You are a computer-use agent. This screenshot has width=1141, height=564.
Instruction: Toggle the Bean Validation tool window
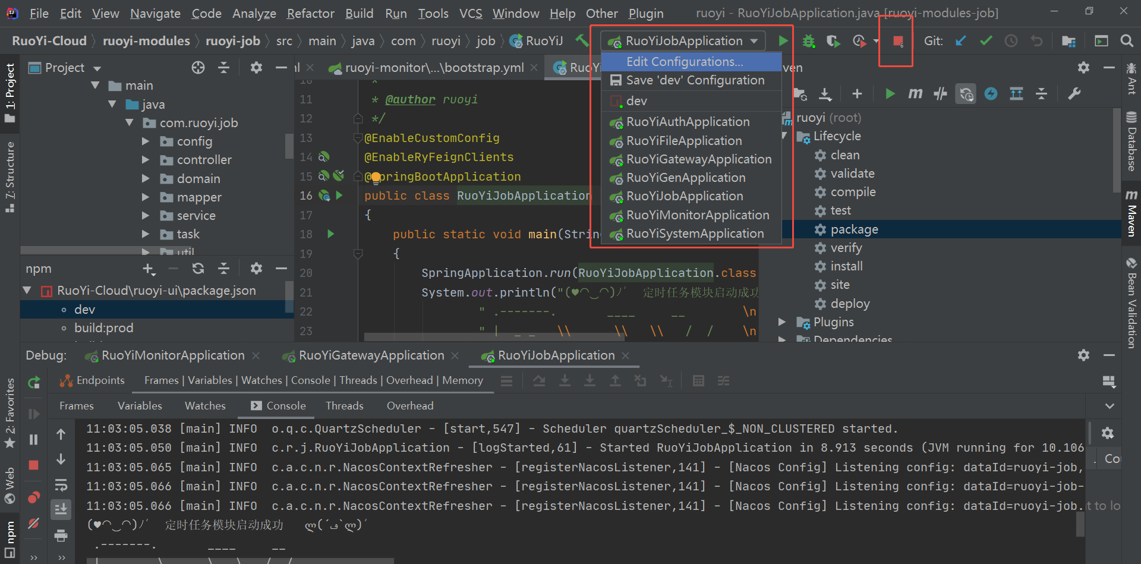tap(1131, 303)
